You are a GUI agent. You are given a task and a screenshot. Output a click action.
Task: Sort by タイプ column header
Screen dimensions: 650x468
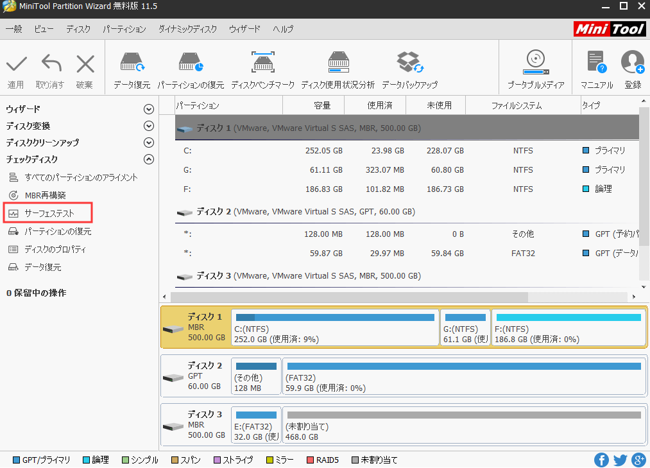[x=610, y=105]
